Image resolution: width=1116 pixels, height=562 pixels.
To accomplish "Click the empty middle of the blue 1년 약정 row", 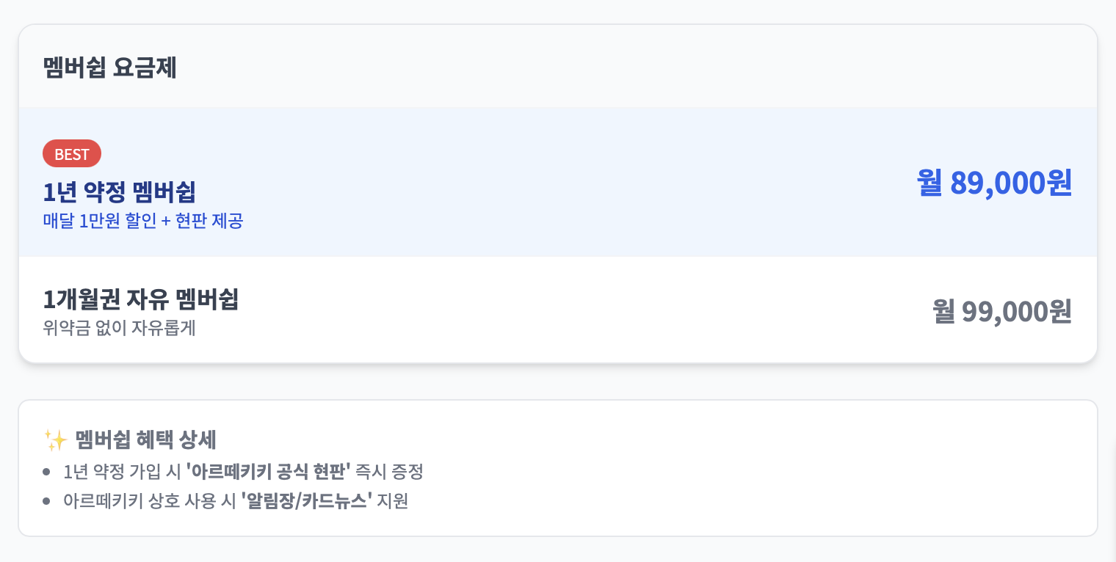I will click(x=558, y=183).
